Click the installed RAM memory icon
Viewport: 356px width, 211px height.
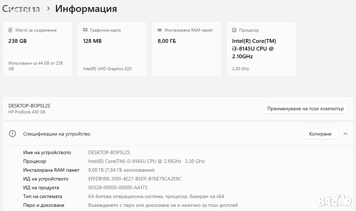click(x=160, y=30)
